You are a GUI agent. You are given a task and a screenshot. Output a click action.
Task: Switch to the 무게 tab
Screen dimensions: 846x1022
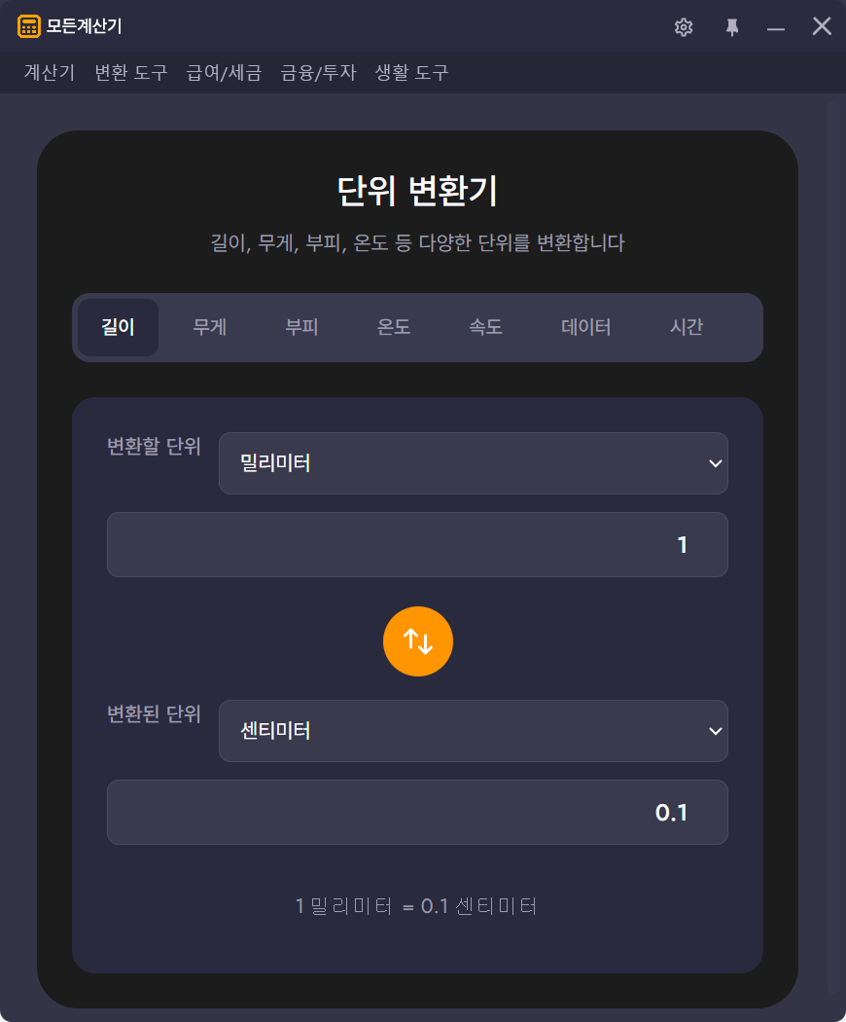210,328
